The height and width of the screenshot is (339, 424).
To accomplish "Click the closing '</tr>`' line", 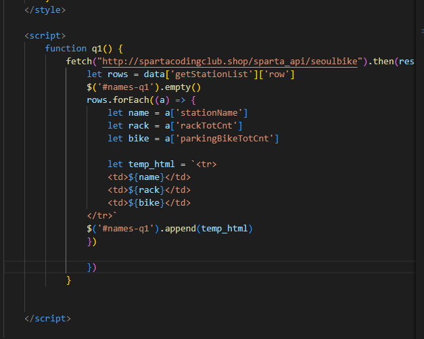I will (x=101, y=216).
